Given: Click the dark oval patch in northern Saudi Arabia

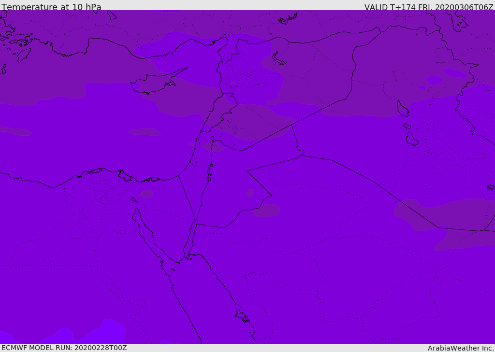Looking at the screenshot, I should (267, 211).
